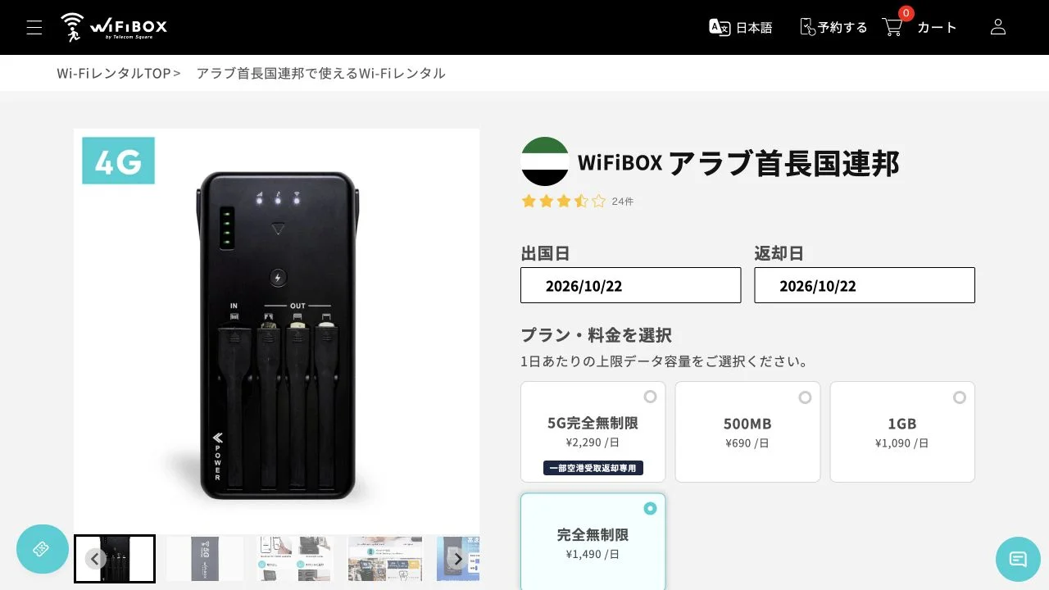The width and height of the screenshot is (1049, 590).
Task: Select the fourth product thumbnail image
Action: click(x=385, y=559)
